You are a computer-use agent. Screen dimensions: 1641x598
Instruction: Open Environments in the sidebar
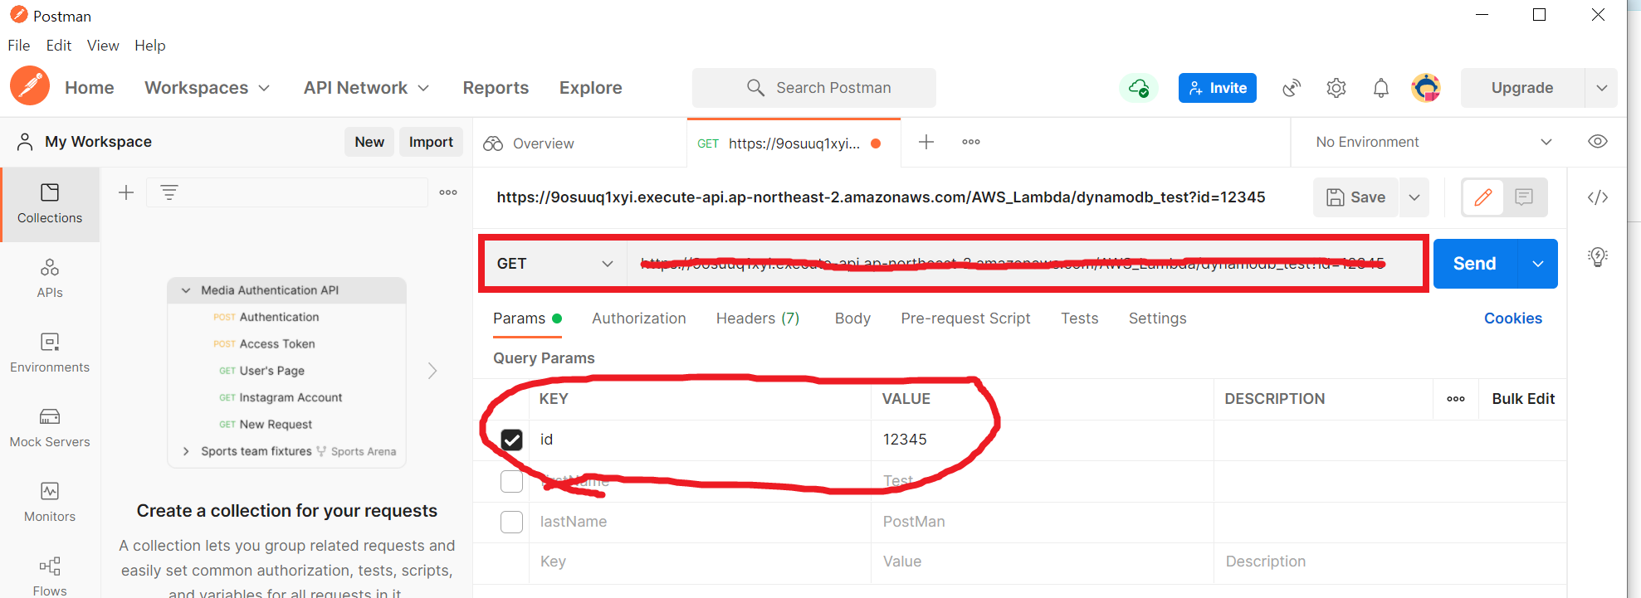pyautogui.click(x=50, y=353)
